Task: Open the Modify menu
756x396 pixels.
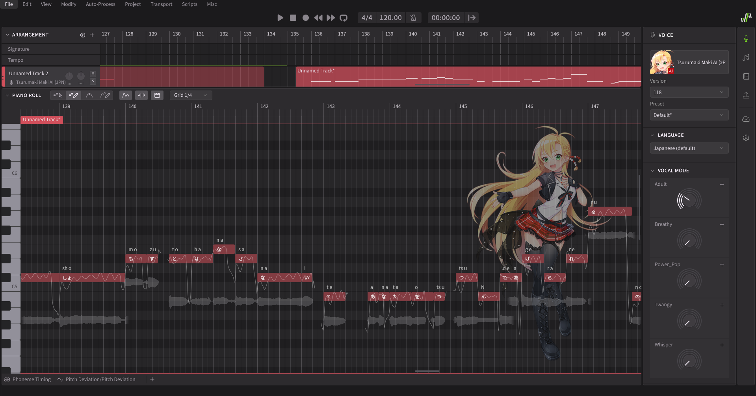Action: pos(69,4)
